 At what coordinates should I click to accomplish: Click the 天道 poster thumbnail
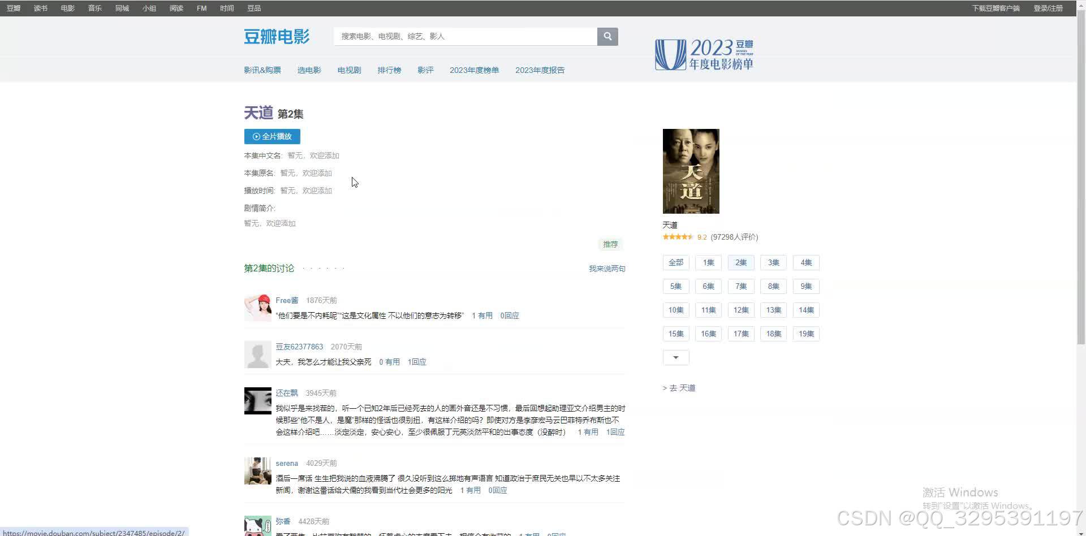691,171
